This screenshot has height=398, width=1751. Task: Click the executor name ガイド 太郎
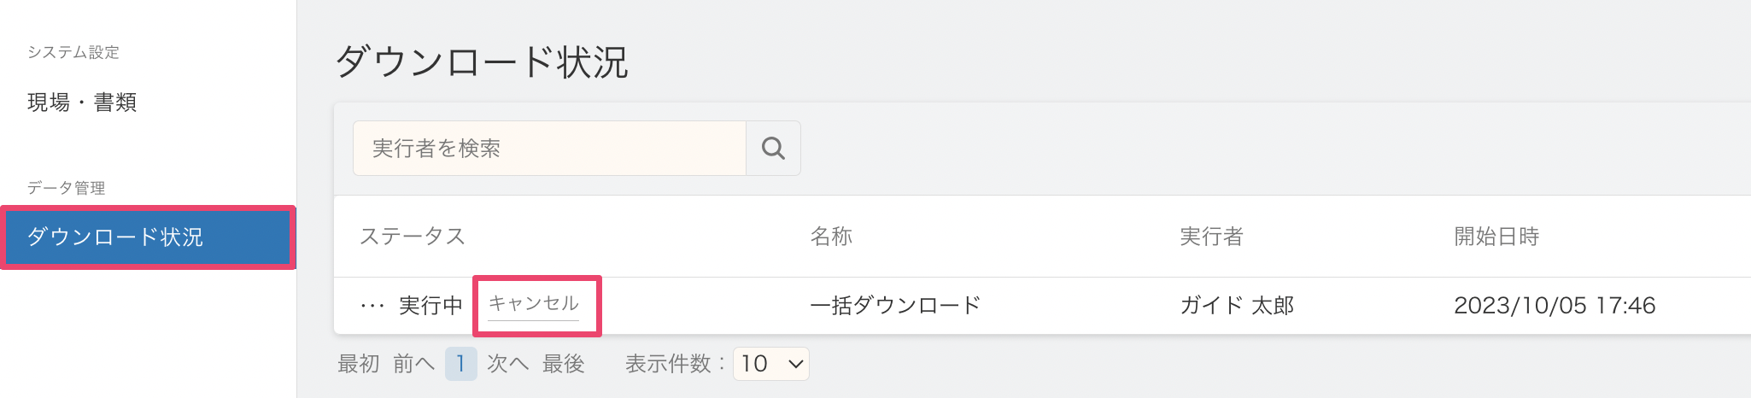(x=1237, y=306)
